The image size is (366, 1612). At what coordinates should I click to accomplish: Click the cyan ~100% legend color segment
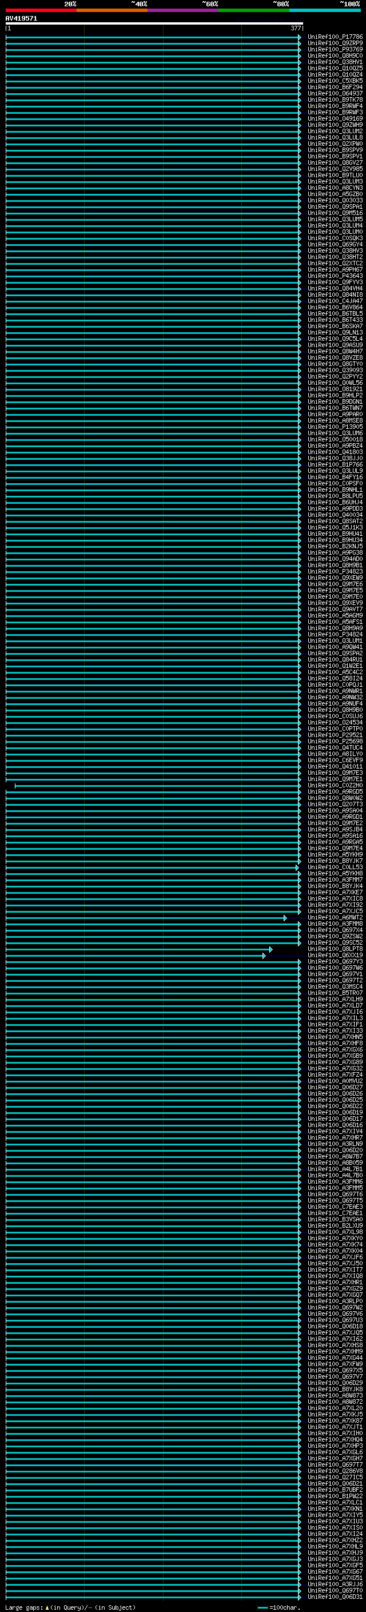click(325, 10)
